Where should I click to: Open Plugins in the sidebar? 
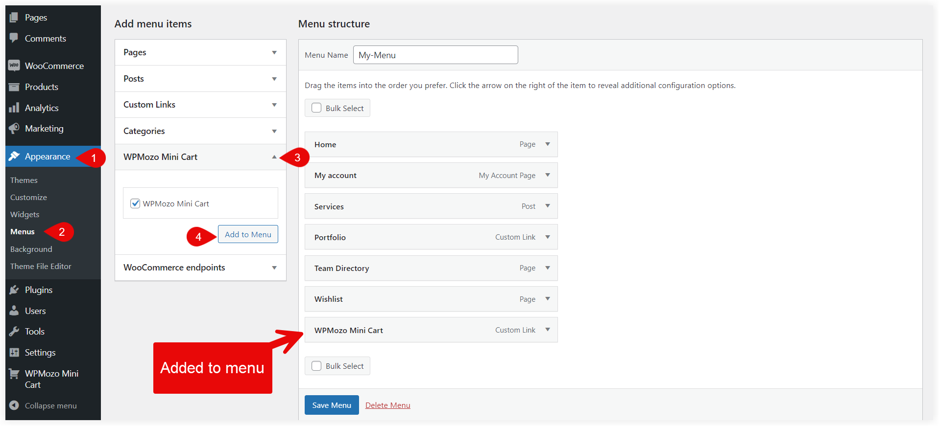point(39,290)
